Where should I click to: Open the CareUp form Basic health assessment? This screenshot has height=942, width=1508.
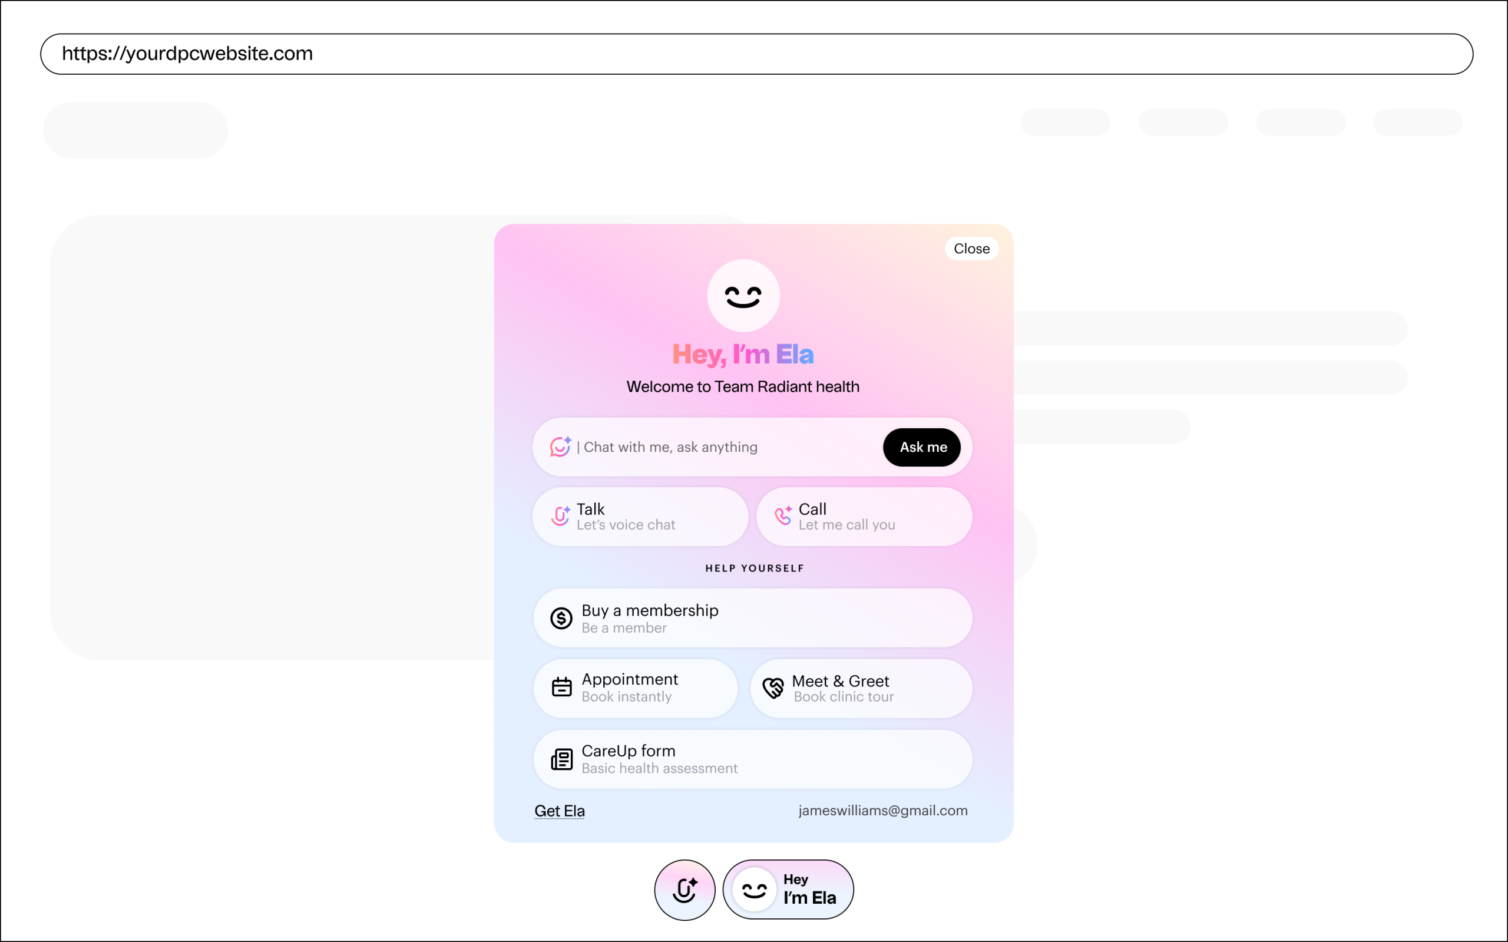click(x=752, y=759)
